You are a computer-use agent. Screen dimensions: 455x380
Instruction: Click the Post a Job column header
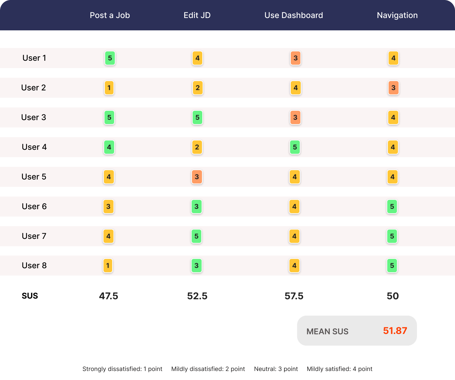[110, 15]
